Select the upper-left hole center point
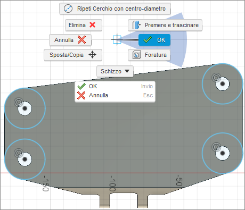The height and width of the screenshot is (210, 245). tap(25, 108)
